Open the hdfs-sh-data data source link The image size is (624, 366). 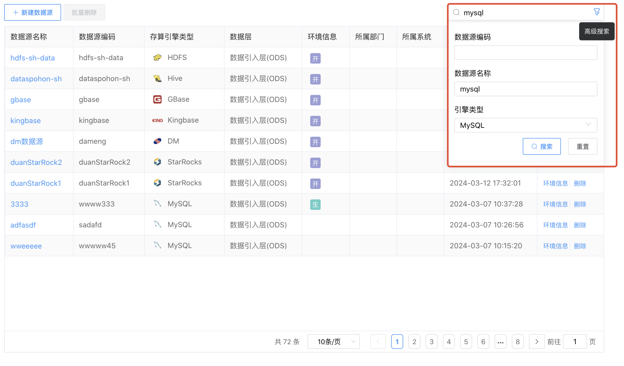(x=33, y=58)
